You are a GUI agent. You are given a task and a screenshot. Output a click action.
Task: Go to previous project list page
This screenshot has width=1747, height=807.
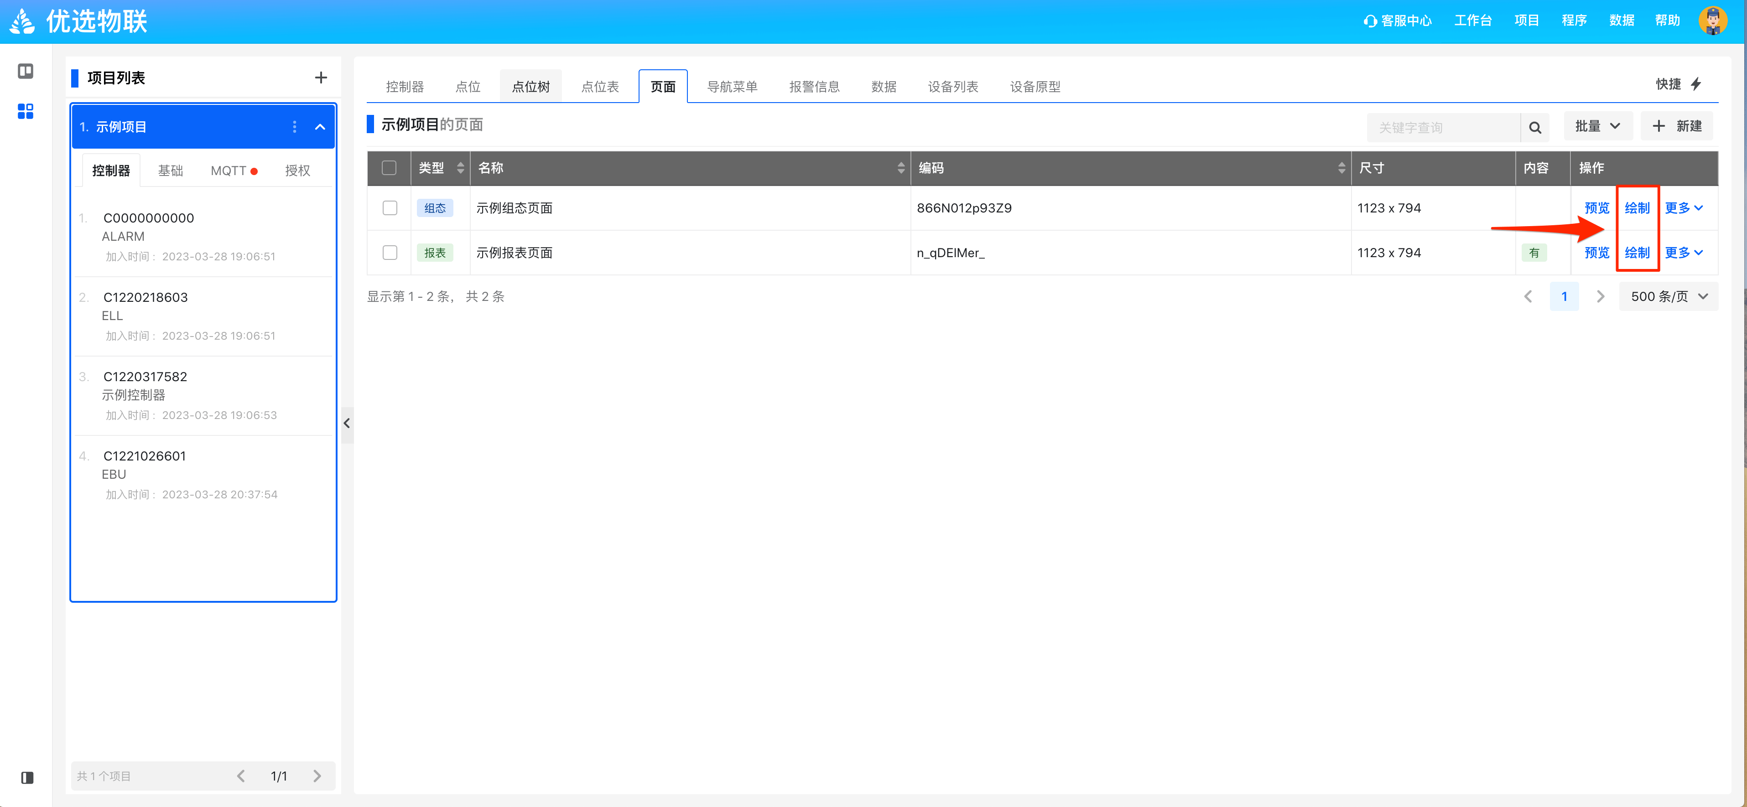[241, 776]
